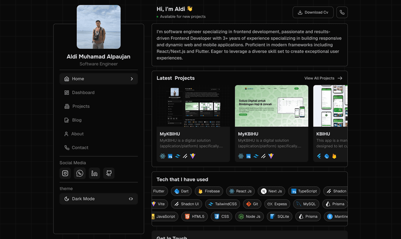Click the profile photo of Aldi

[x=99, y=27]
